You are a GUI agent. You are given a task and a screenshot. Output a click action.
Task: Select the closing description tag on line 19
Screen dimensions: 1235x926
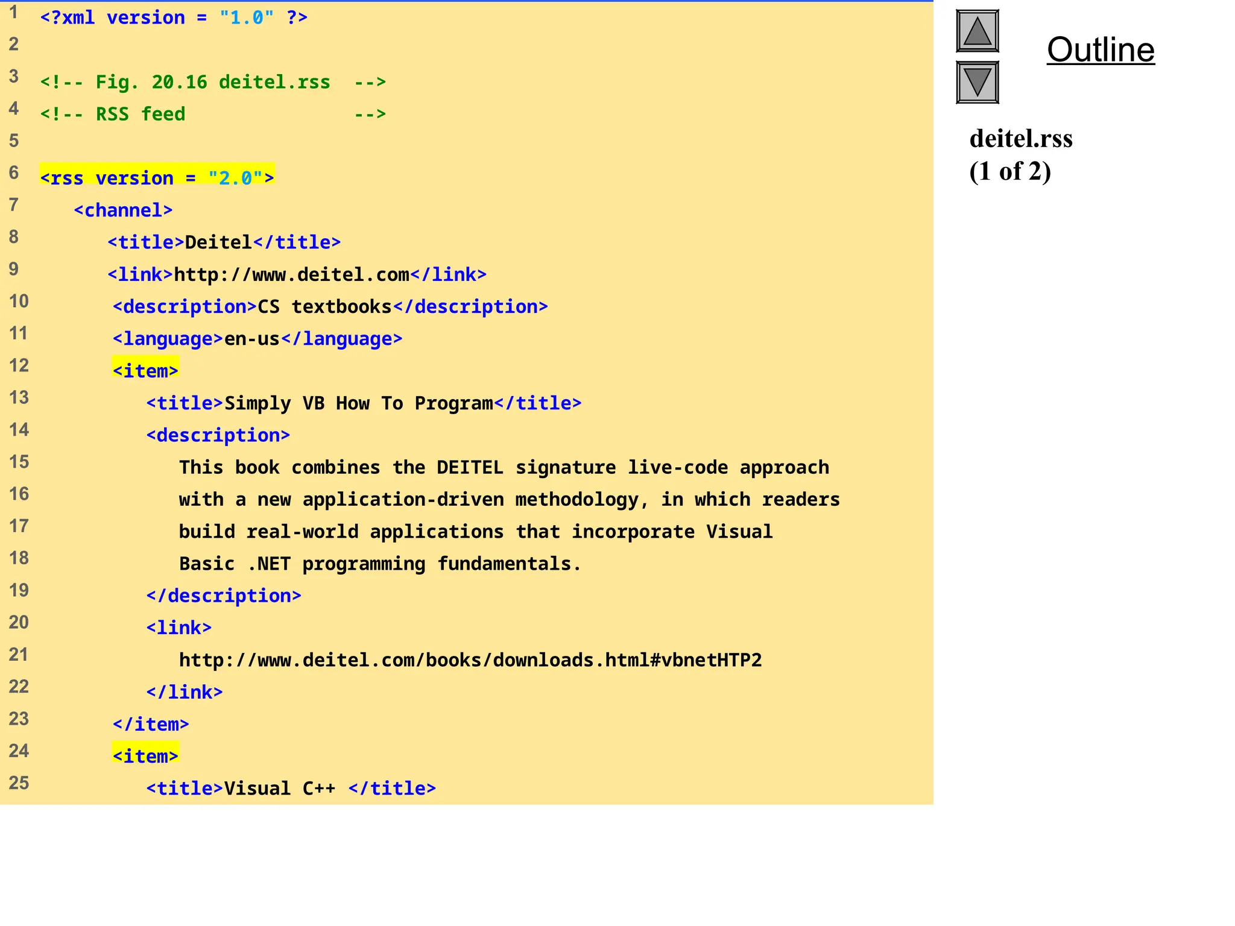(x=224, y=596)
